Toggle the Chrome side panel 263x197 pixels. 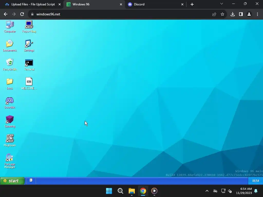(241, 14)
